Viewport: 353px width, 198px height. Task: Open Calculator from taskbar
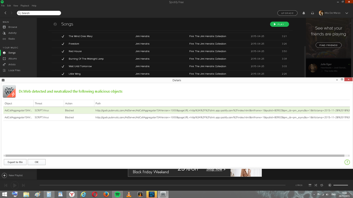pos(49,194)
